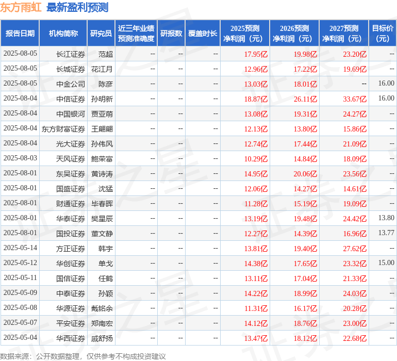The width and height of the screenshot is (397, 361).
Task: Click the 10.29亿 forecast value
Action: [256, 159]
